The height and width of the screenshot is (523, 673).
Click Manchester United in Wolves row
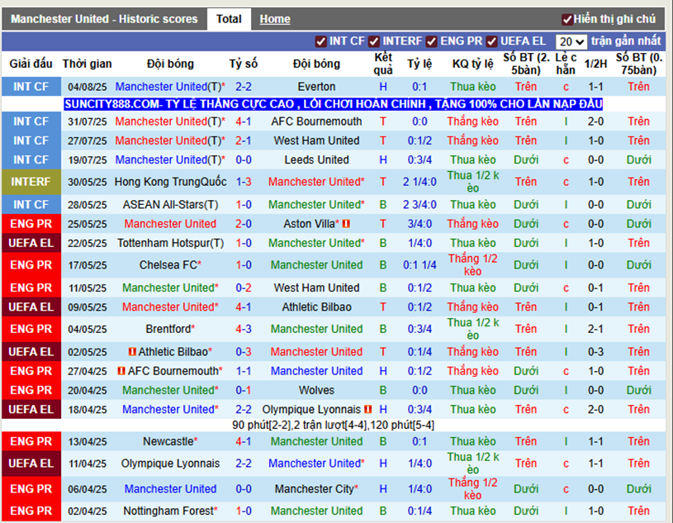(x=168, y=390)
